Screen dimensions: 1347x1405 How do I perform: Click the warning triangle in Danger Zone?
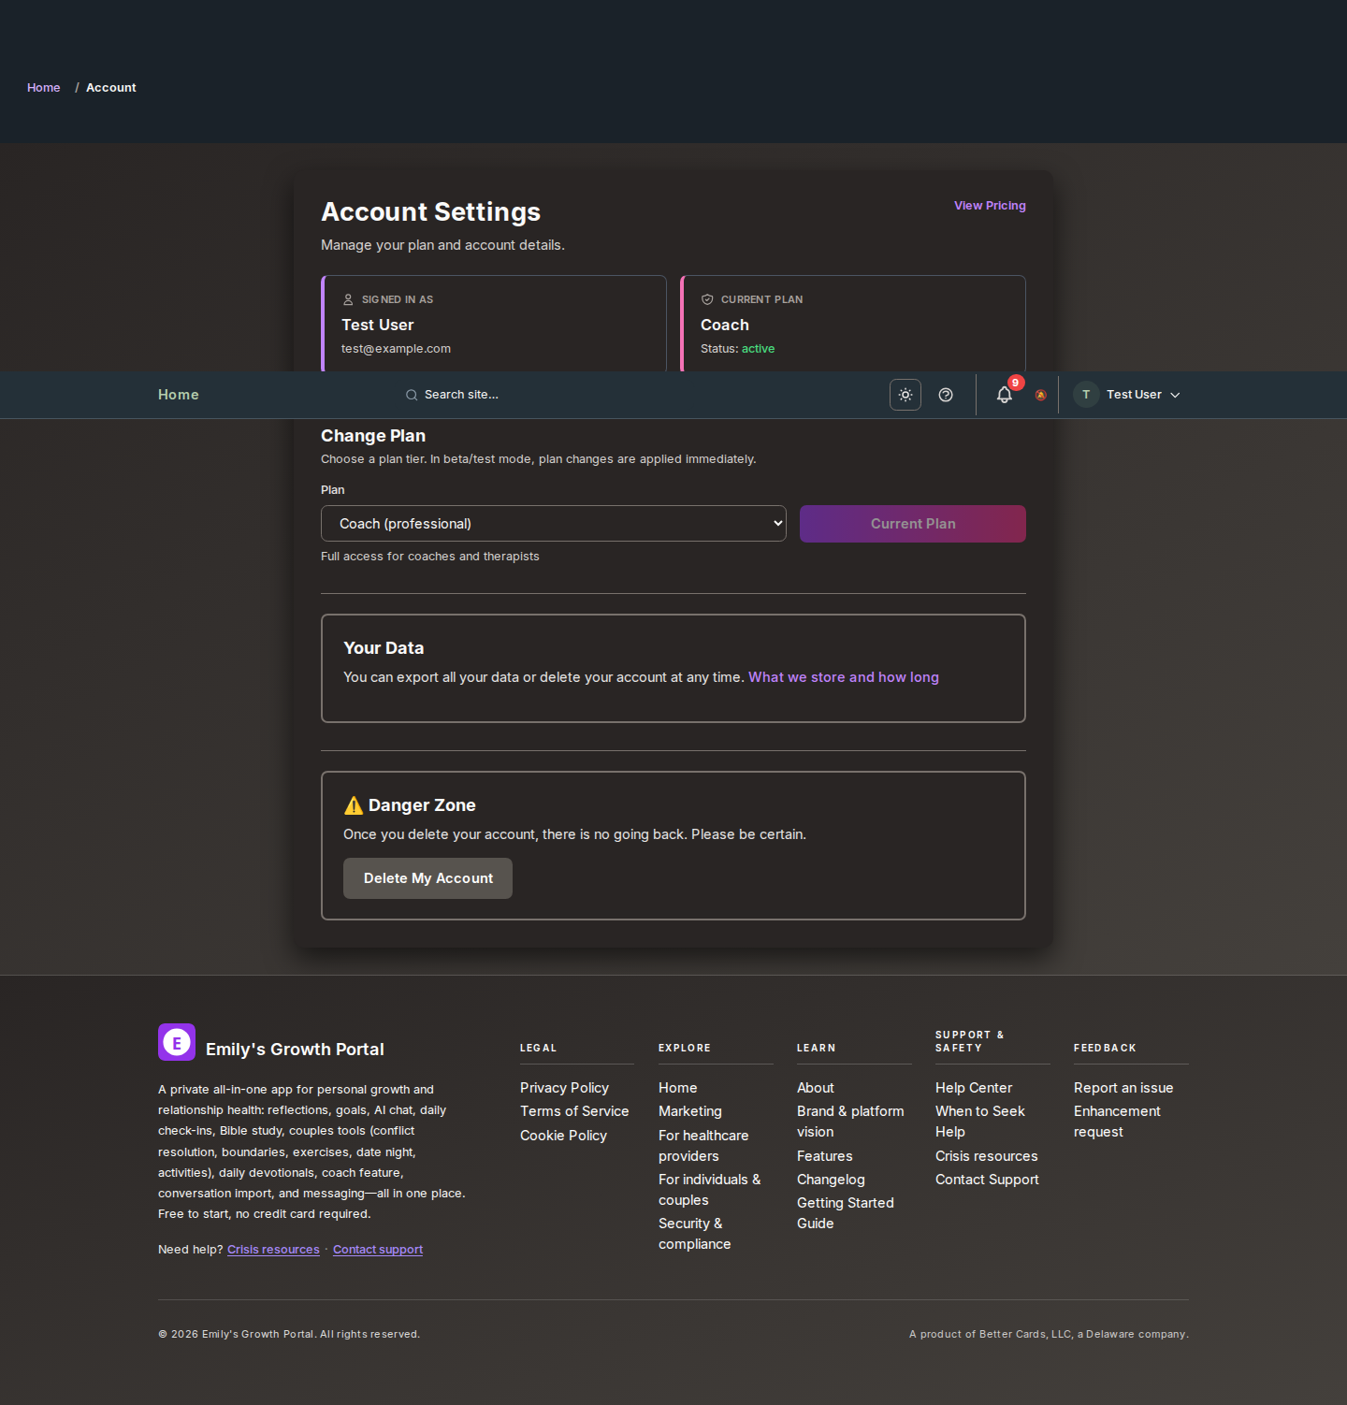(353, 804)
